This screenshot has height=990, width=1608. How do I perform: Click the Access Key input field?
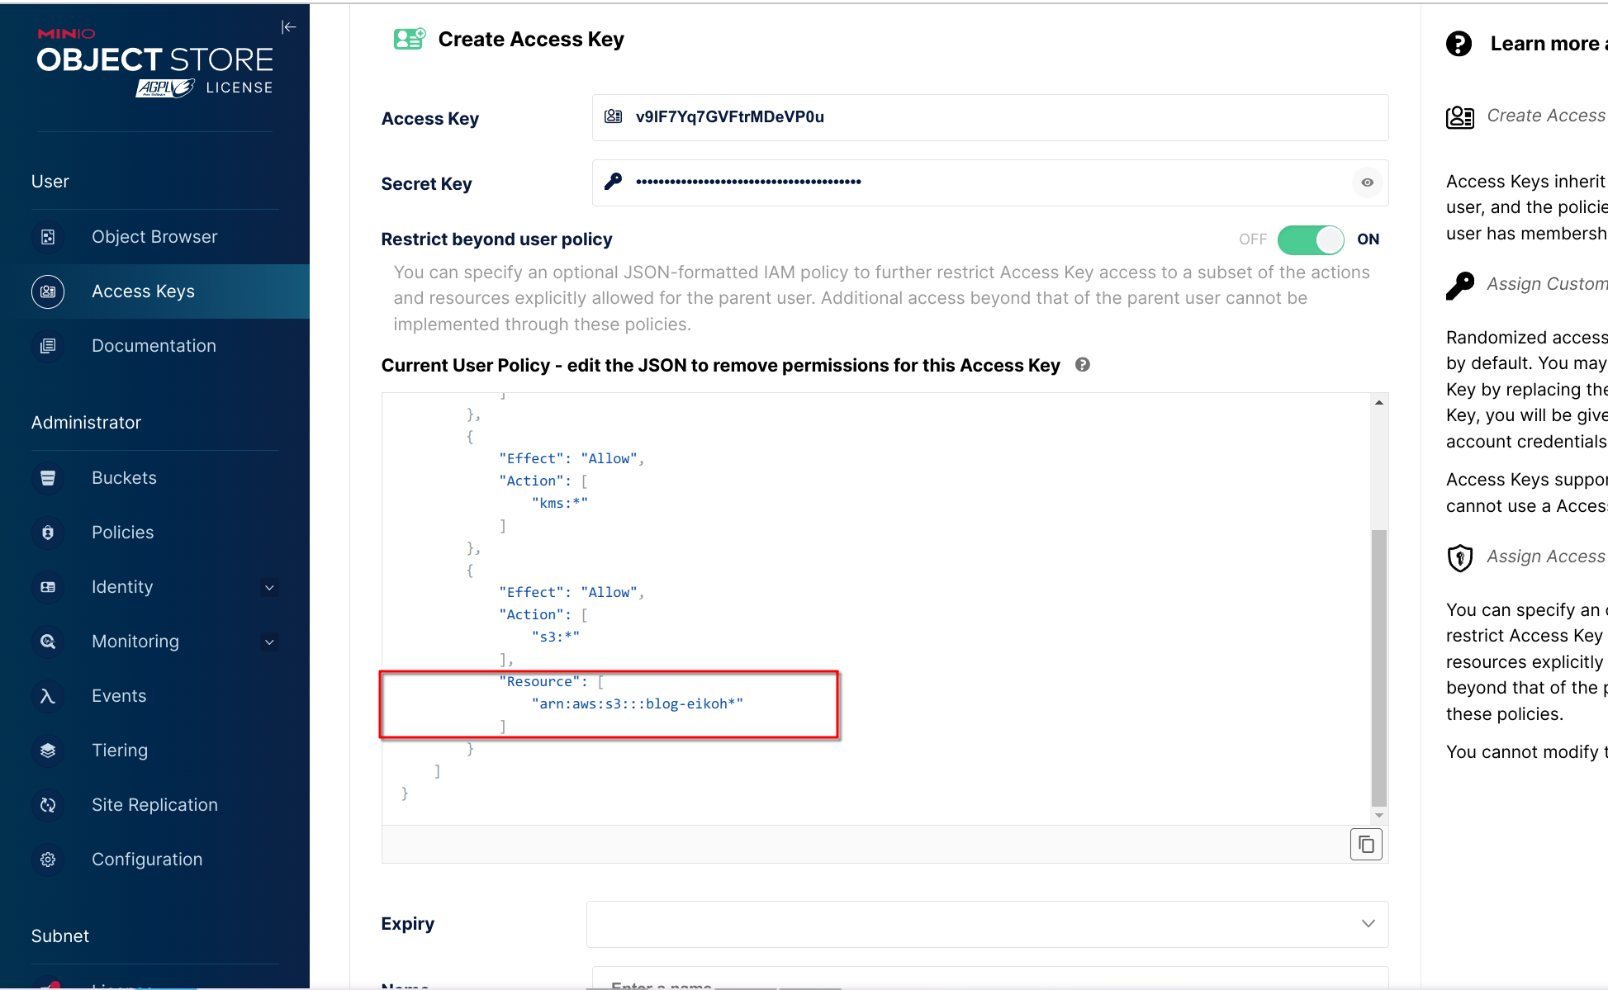[989, 117]
